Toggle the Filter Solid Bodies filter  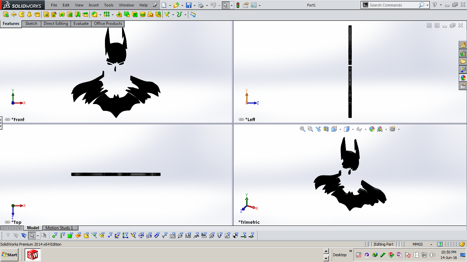tap(86, 235)
